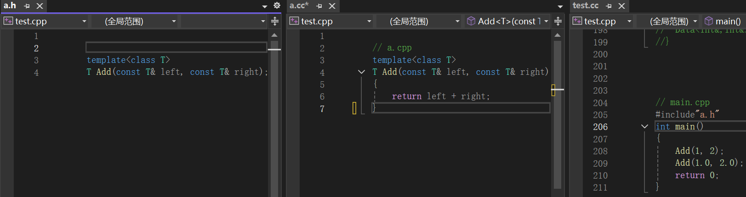Open scope dropdown in a.h pane
The height and width of the screenshot is (197, 746).
134,21
